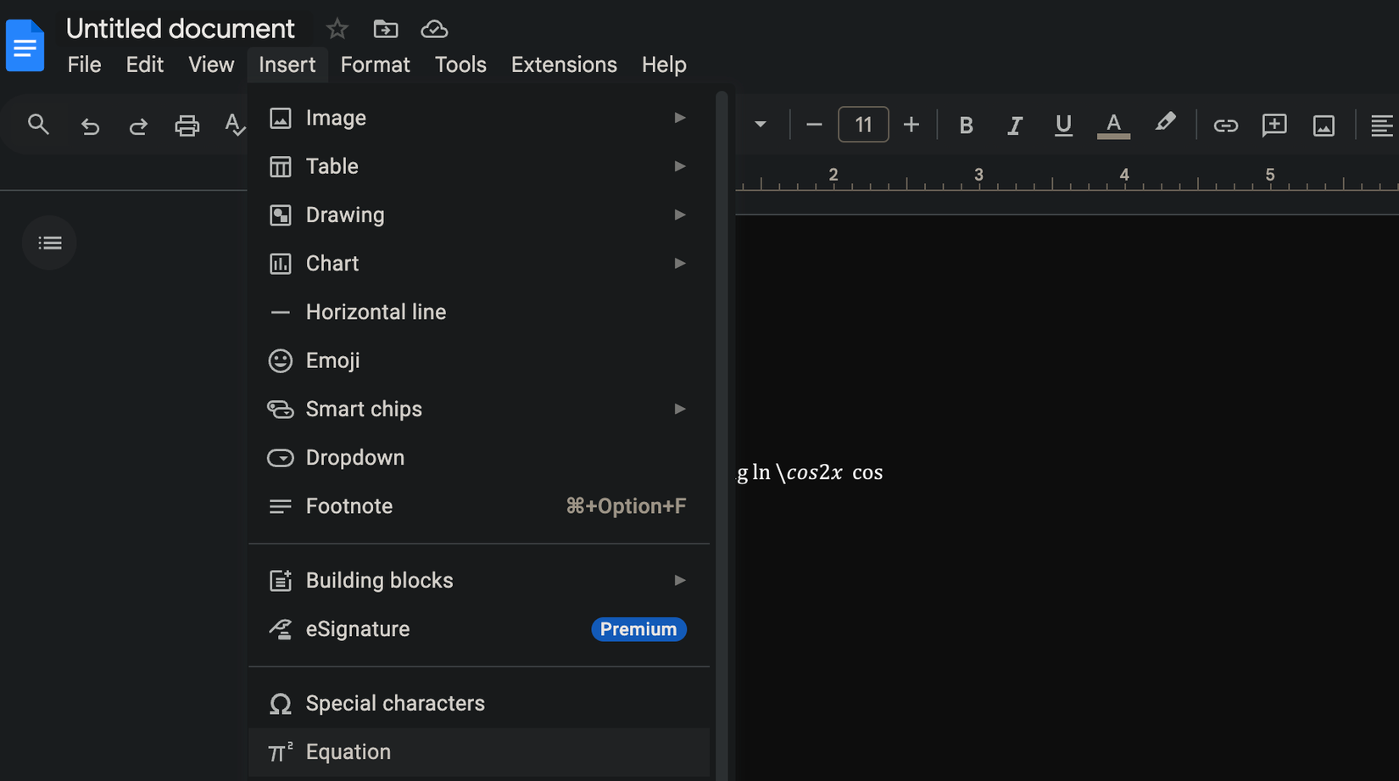The height and width of the screenshot is (781, 1399).
Task: Open the search document tool
Action: click(x=38, y=124)
